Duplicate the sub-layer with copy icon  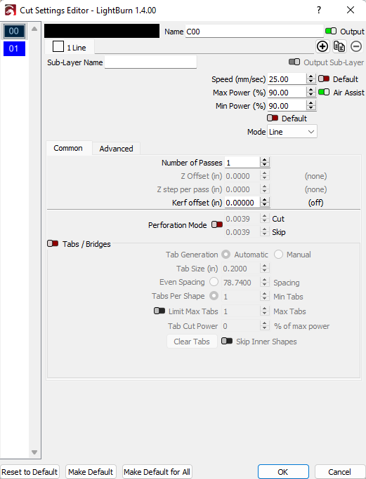coord(339,47)
